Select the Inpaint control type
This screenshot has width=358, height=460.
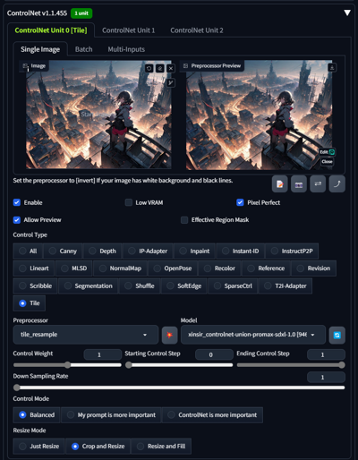(x=194, y=251)
